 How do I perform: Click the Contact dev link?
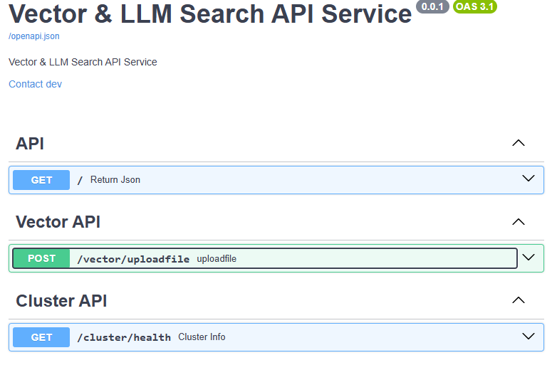pos(35,84)
